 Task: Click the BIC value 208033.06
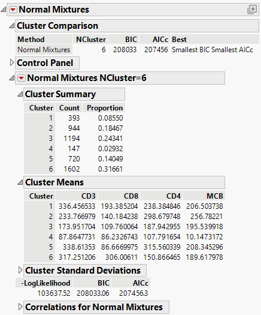[x=93, y=293]
